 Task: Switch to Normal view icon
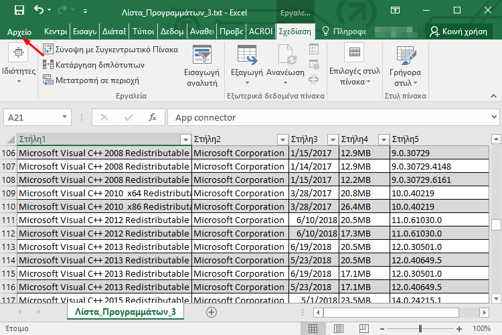point(313,328)
